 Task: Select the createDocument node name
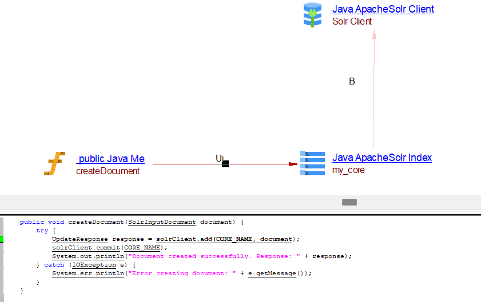(108, 171)
